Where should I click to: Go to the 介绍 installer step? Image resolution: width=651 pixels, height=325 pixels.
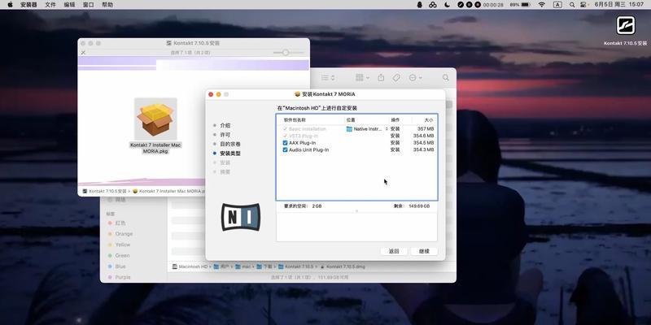coord(225,125)
